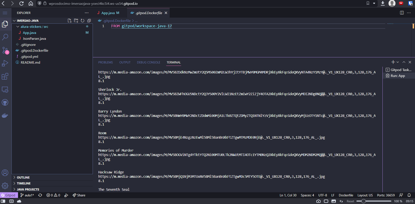This screenshot has height=204, width=415.
Task: Open the Explorer view in activity bar
Action: 5,24
